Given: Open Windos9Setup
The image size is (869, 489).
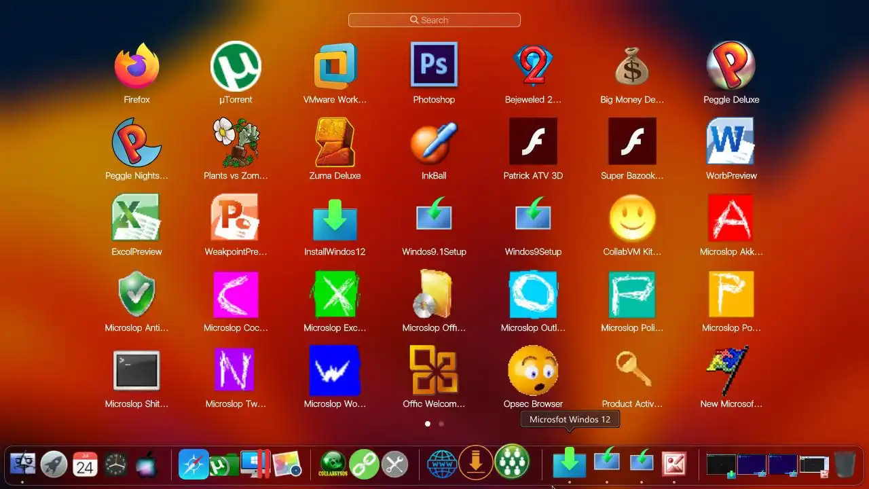Looking at the screenshot, I should pos(533,213).
